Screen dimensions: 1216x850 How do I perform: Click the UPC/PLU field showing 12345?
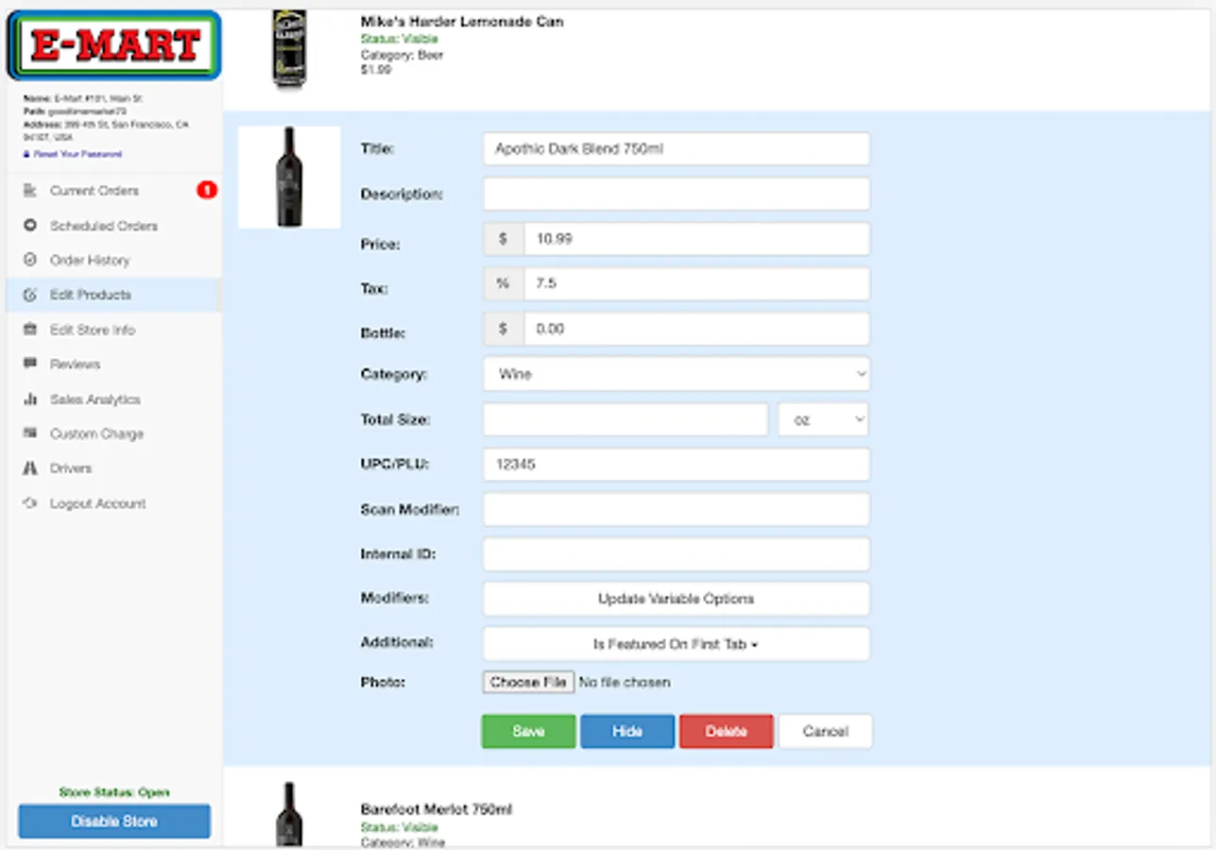coord(677,465)
